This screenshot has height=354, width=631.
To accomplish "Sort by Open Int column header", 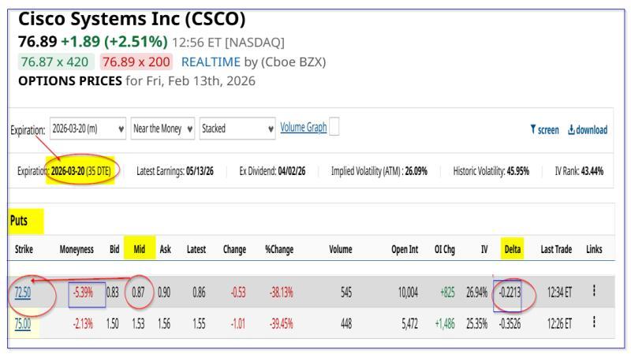I will [x=405, y=249].
